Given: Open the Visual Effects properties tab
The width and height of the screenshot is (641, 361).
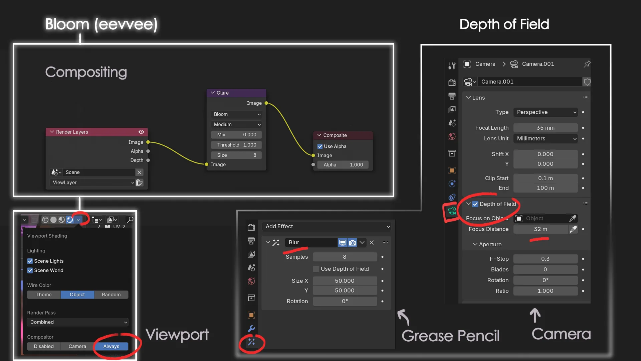Looking at the screenshot, I should [251, 342].
